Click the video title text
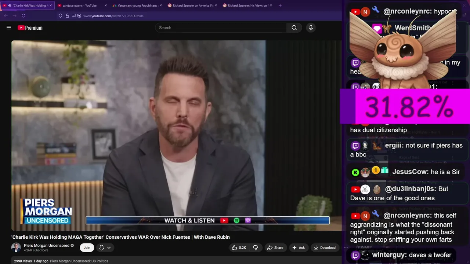 point(120,237)
